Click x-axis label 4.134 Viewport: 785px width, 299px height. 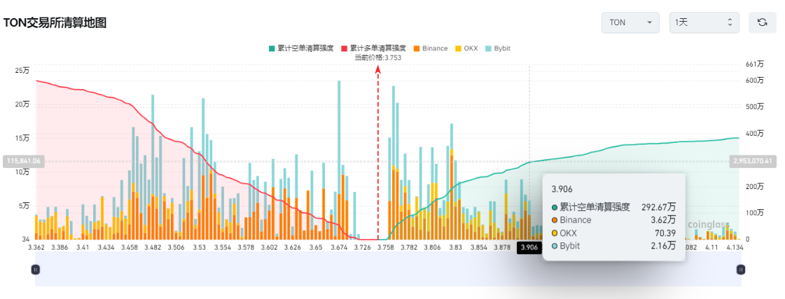coord(735,247)
